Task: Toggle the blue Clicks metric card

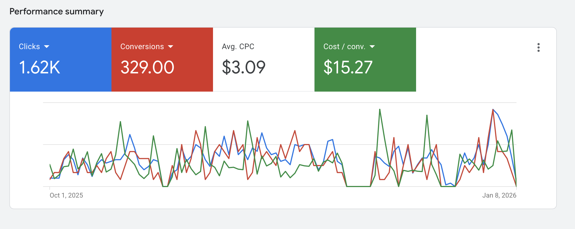Action: 60,80
